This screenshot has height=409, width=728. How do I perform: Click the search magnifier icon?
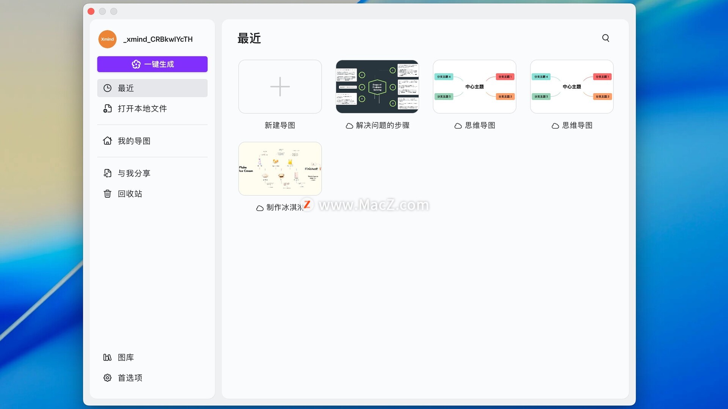[x=606, y=38]
